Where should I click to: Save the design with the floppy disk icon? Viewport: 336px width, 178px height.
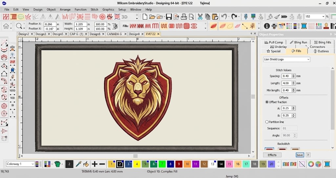coord(169,16)
